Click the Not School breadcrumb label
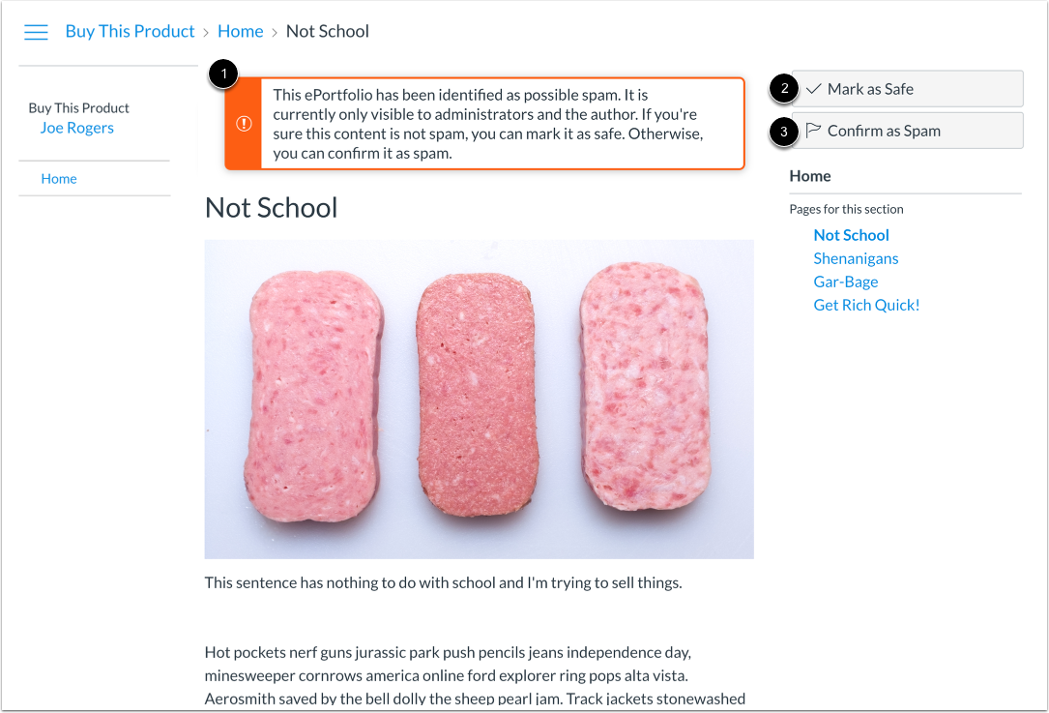 pyautogui.click(x=327, y=31)
